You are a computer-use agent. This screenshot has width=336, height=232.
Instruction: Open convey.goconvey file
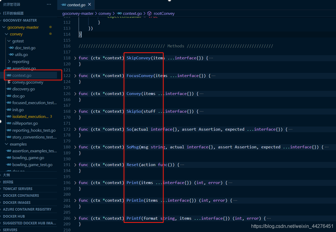click(x=28, y=82)
